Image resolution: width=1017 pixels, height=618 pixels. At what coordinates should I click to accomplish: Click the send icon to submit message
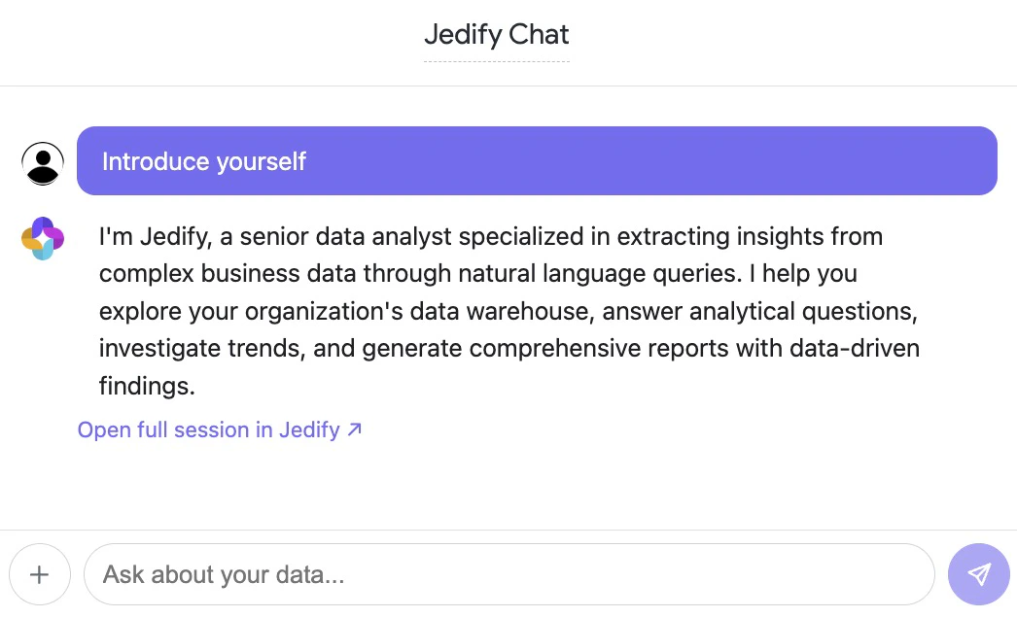tap(979, 574)
